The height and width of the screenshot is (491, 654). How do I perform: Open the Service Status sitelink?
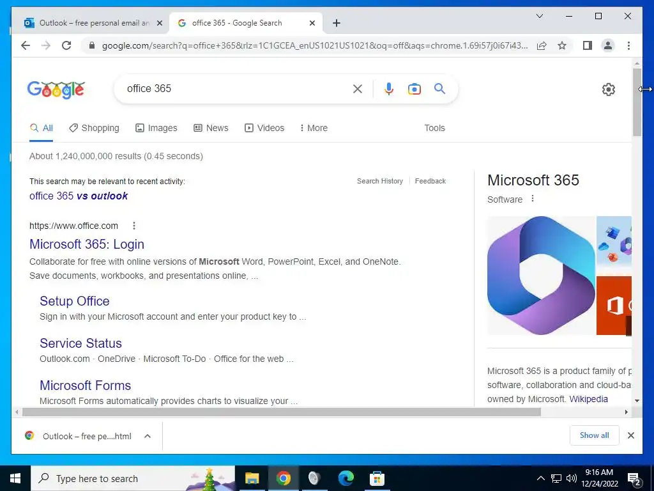coord(80,343)
